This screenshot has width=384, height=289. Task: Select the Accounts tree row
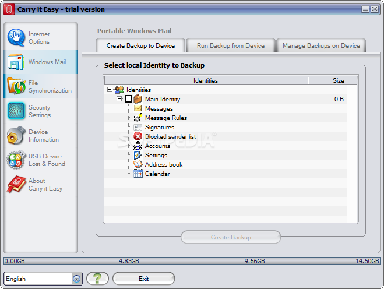226,146
